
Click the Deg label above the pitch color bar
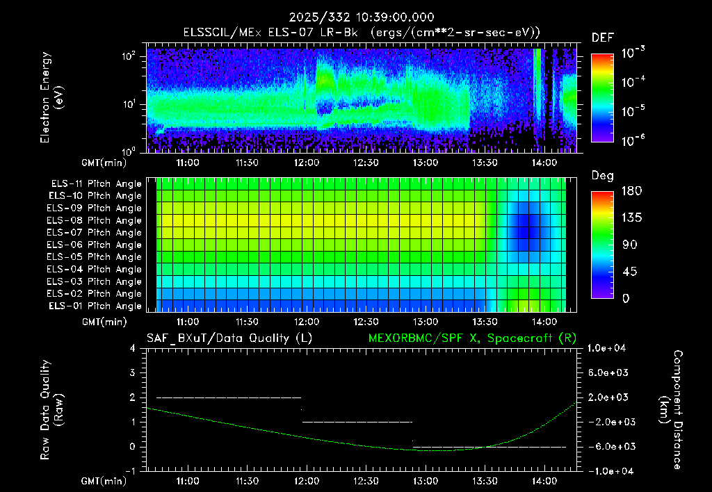click(602, 176)
